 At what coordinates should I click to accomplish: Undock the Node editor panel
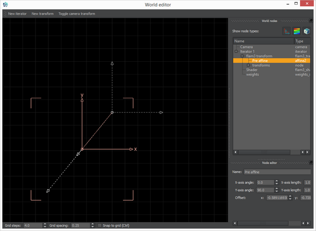click(310, 162)
